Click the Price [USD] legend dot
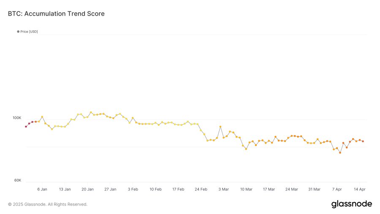 pyautogui.click(x=18, y=32)
